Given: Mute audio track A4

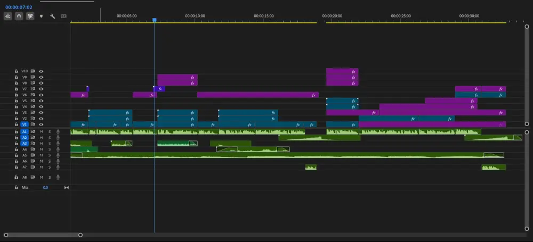Looking at the screenshot, I should 41,149.
